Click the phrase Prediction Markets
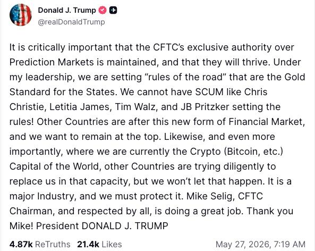This screenshot has height=251, width=315. (52, 62)
